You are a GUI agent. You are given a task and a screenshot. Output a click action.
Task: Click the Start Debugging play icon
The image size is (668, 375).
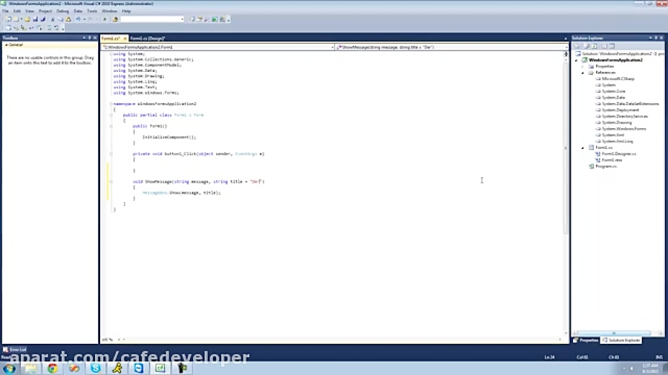105,19
